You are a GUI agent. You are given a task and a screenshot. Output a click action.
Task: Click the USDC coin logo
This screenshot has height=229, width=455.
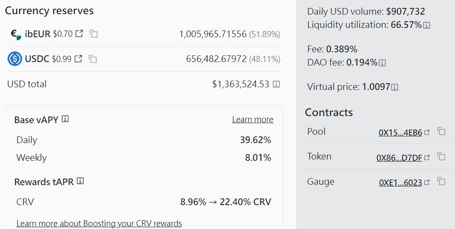(15, 59)
